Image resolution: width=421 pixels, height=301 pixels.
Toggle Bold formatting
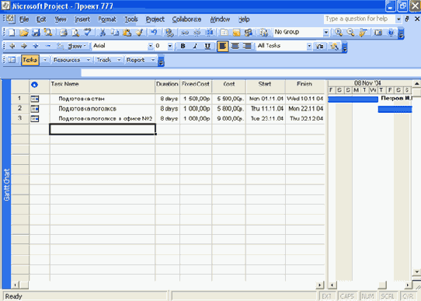[x=183, y=46]
